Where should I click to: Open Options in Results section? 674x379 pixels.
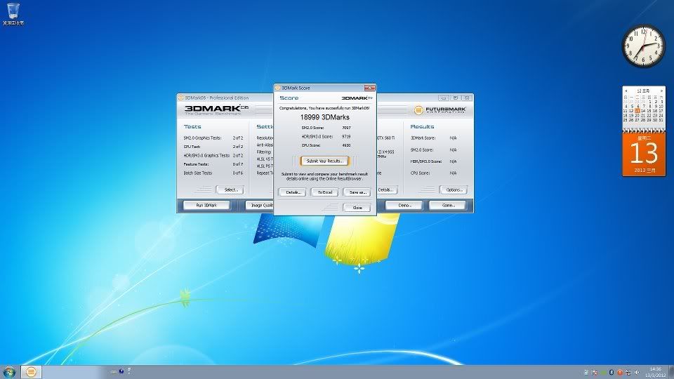click(x=452, y=189)
